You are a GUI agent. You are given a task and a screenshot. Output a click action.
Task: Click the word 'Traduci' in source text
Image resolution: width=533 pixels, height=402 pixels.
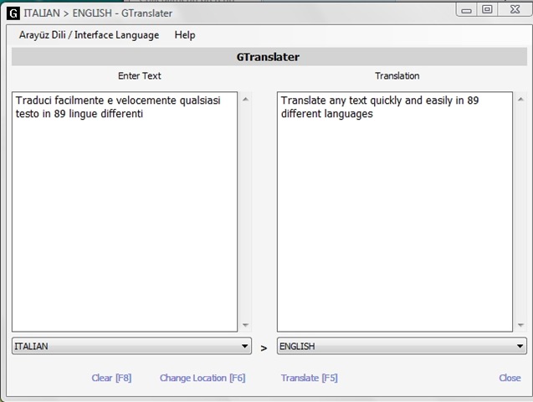coord(33,100)
